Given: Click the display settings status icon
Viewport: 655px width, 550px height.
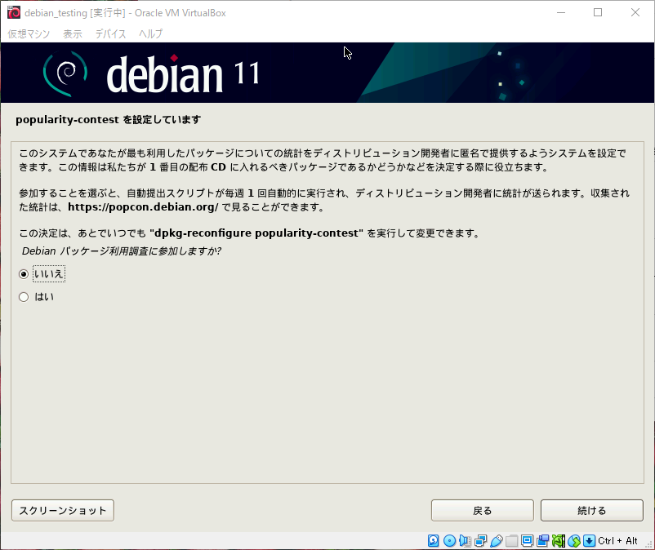Looking at the screenshot, I should pos(527,541).
